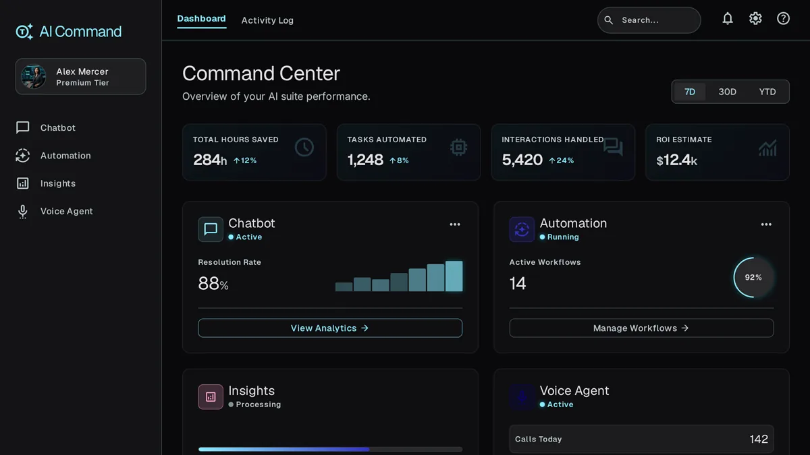Open Insights in the sidebar

point(80,183)
